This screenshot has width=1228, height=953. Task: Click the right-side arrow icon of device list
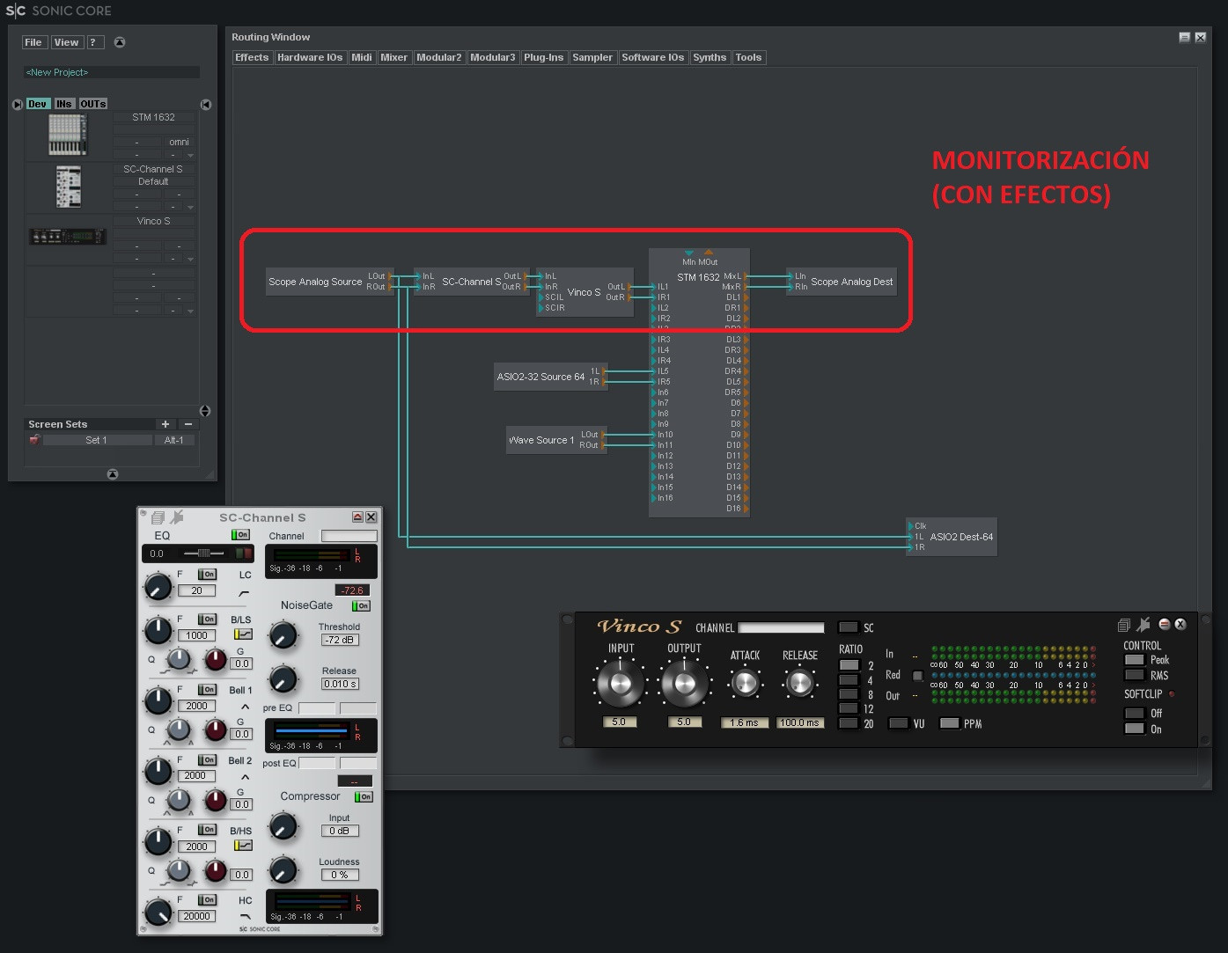point(206,104)
